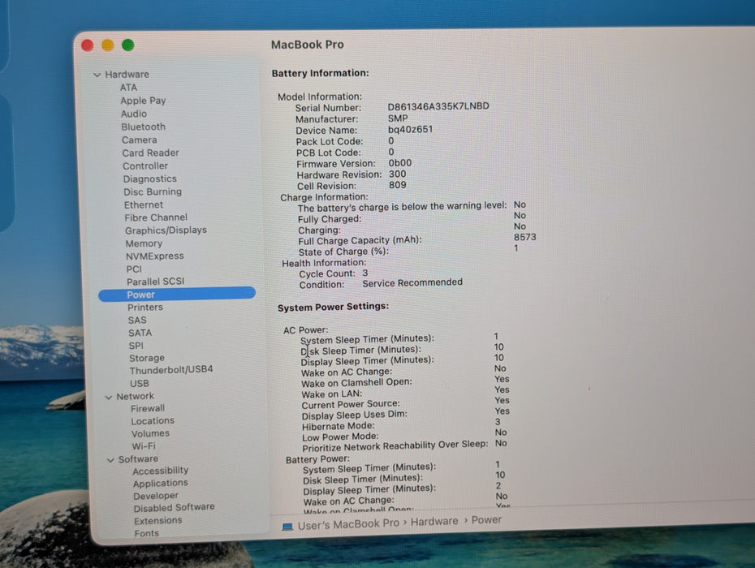Open the Camera hardware entry

(x=139, y=140)
